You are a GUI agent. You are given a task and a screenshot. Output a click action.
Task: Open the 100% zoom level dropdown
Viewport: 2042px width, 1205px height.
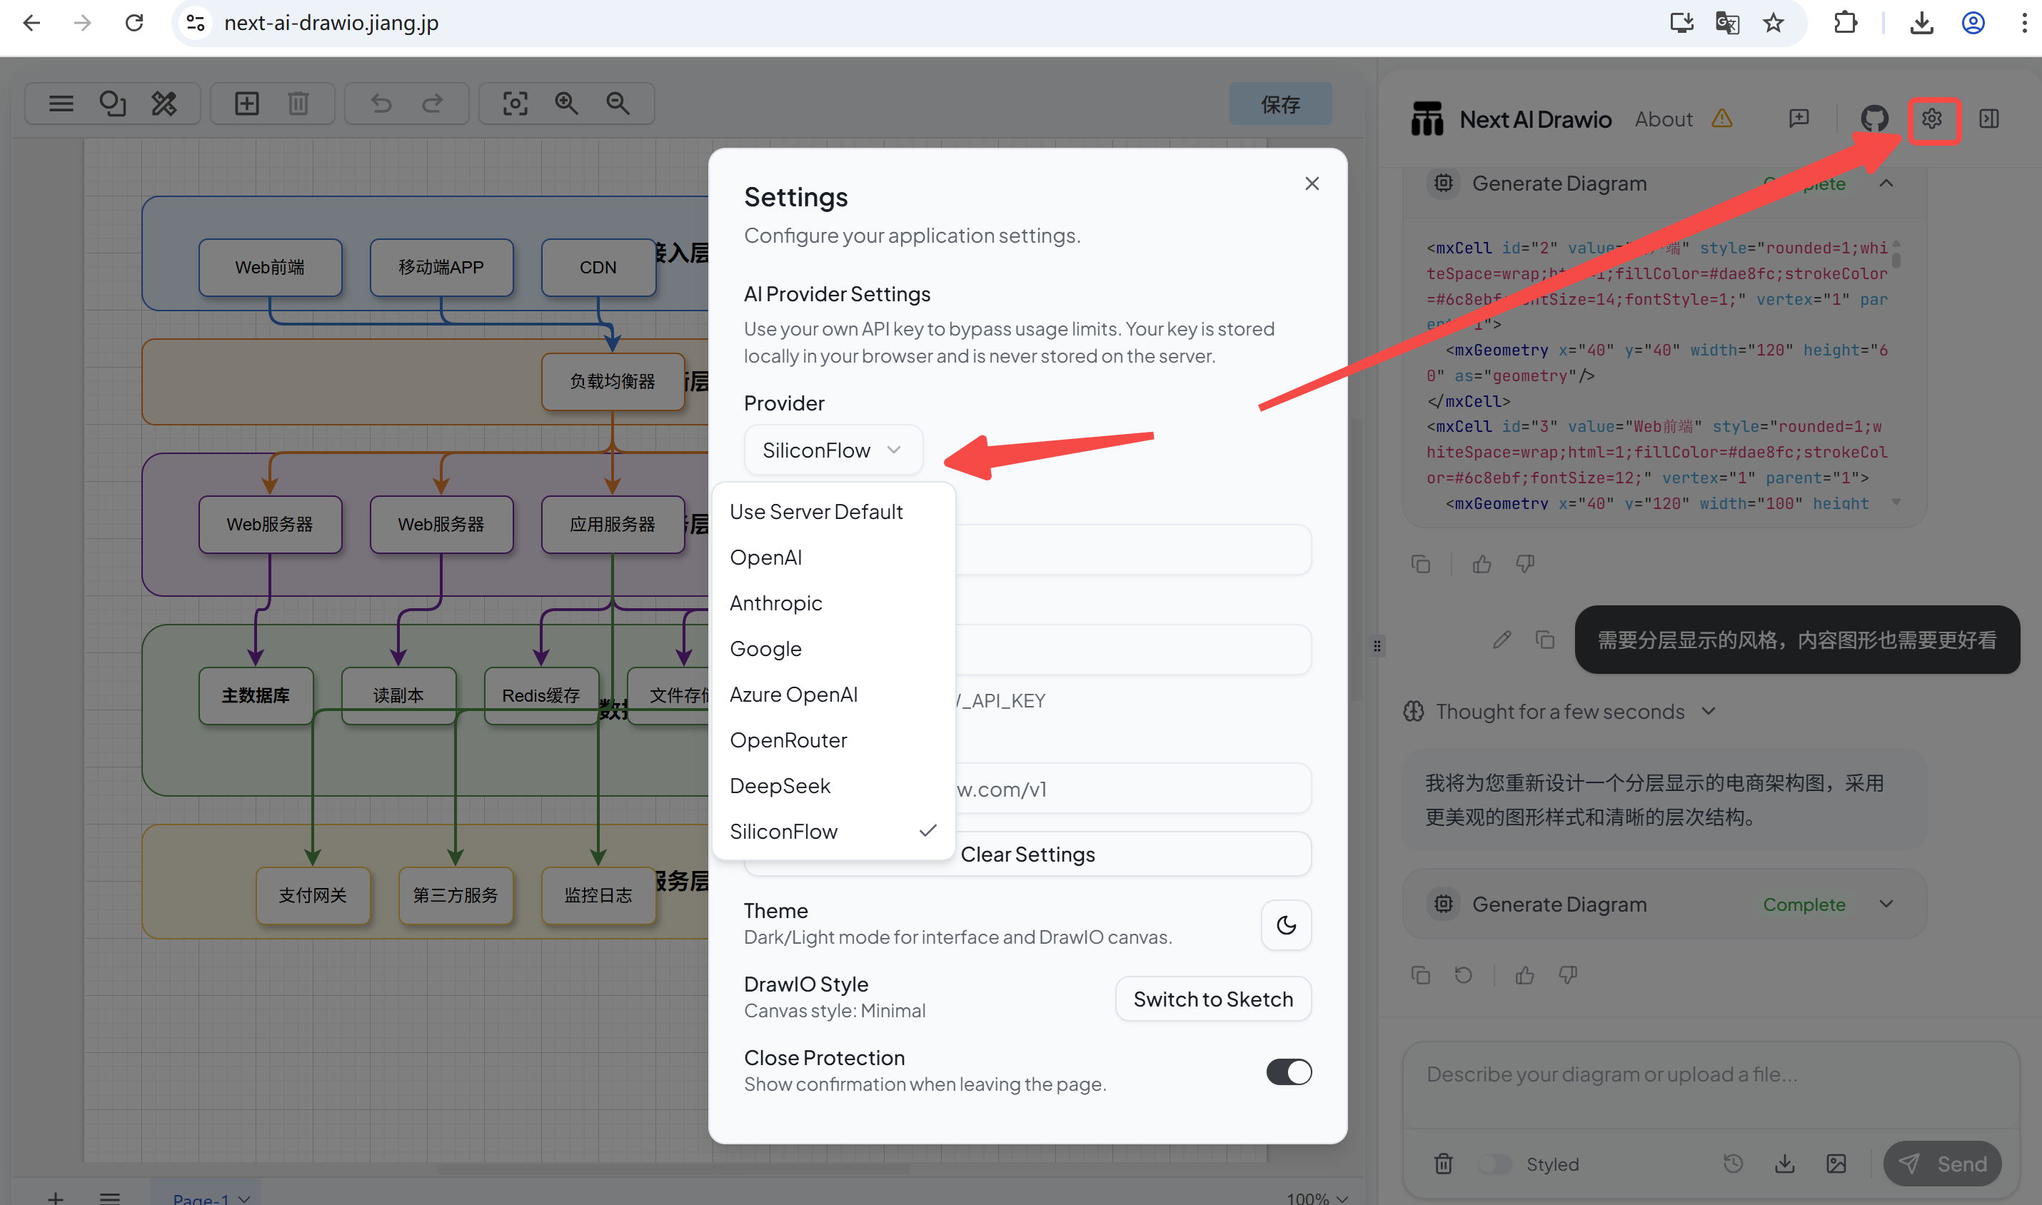(x=1317, y=1197)
